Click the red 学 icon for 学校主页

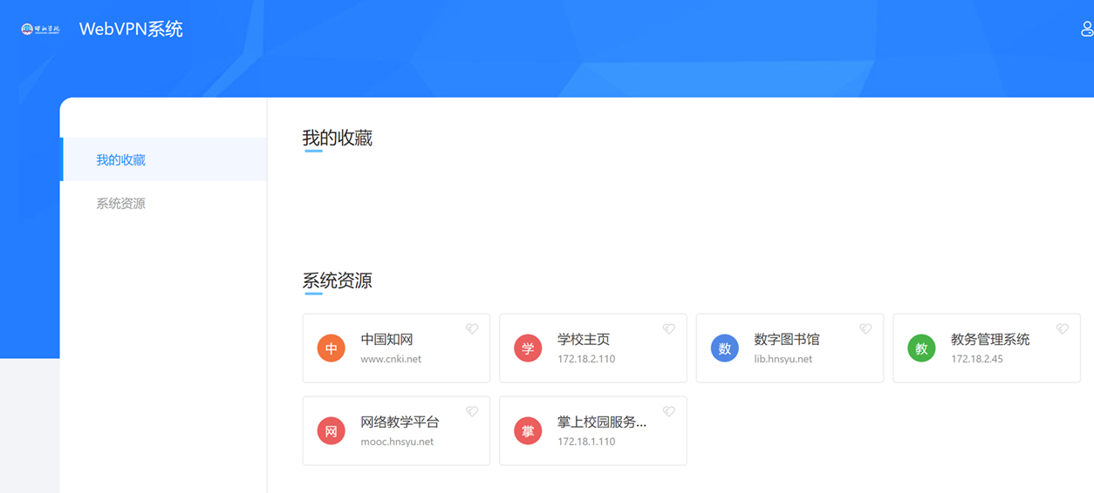point(528,348)
